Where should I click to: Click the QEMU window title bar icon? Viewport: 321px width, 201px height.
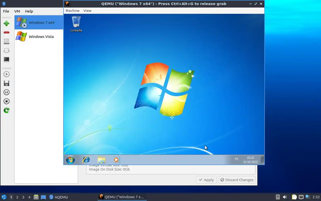coord(67,4)
